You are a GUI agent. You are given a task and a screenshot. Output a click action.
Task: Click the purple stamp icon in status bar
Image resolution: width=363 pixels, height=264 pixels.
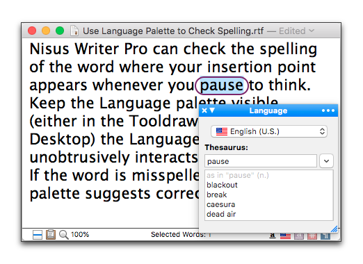click(x=299, y=236)
